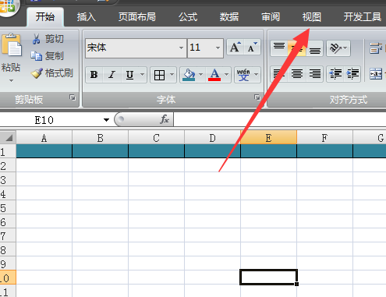Click the Paste (粘贴) clipboard icon
Viewport: 386px width, 297px height.
(x=12, y=45)
